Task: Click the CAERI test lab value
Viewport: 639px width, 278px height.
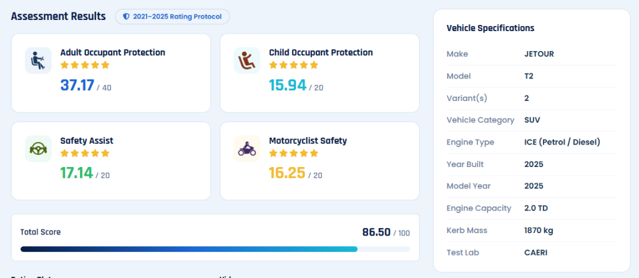Action: 536,252
